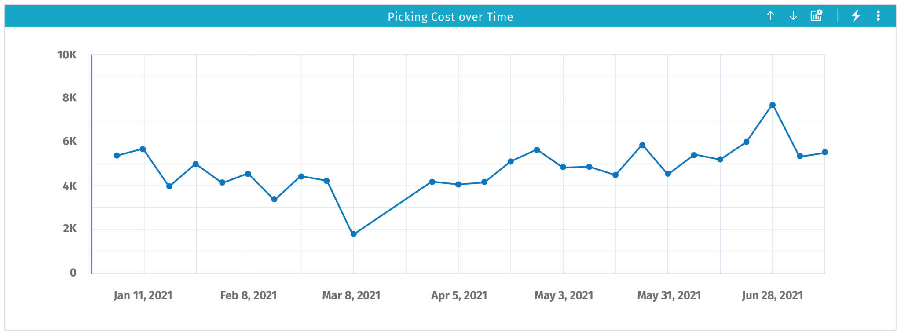
Task: Click the May 31, 2021 axis label
Action: [669, 295]
